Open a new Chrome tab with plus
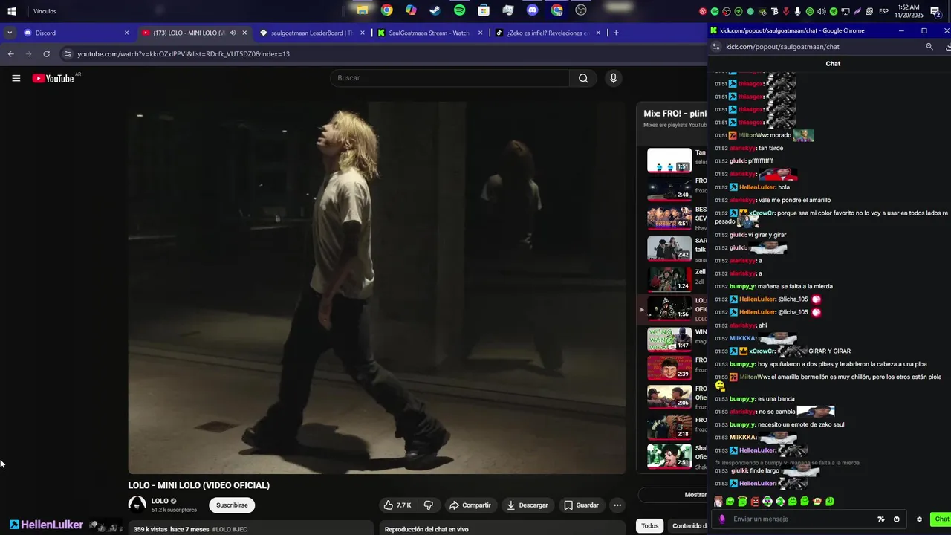 click(616, 33)
